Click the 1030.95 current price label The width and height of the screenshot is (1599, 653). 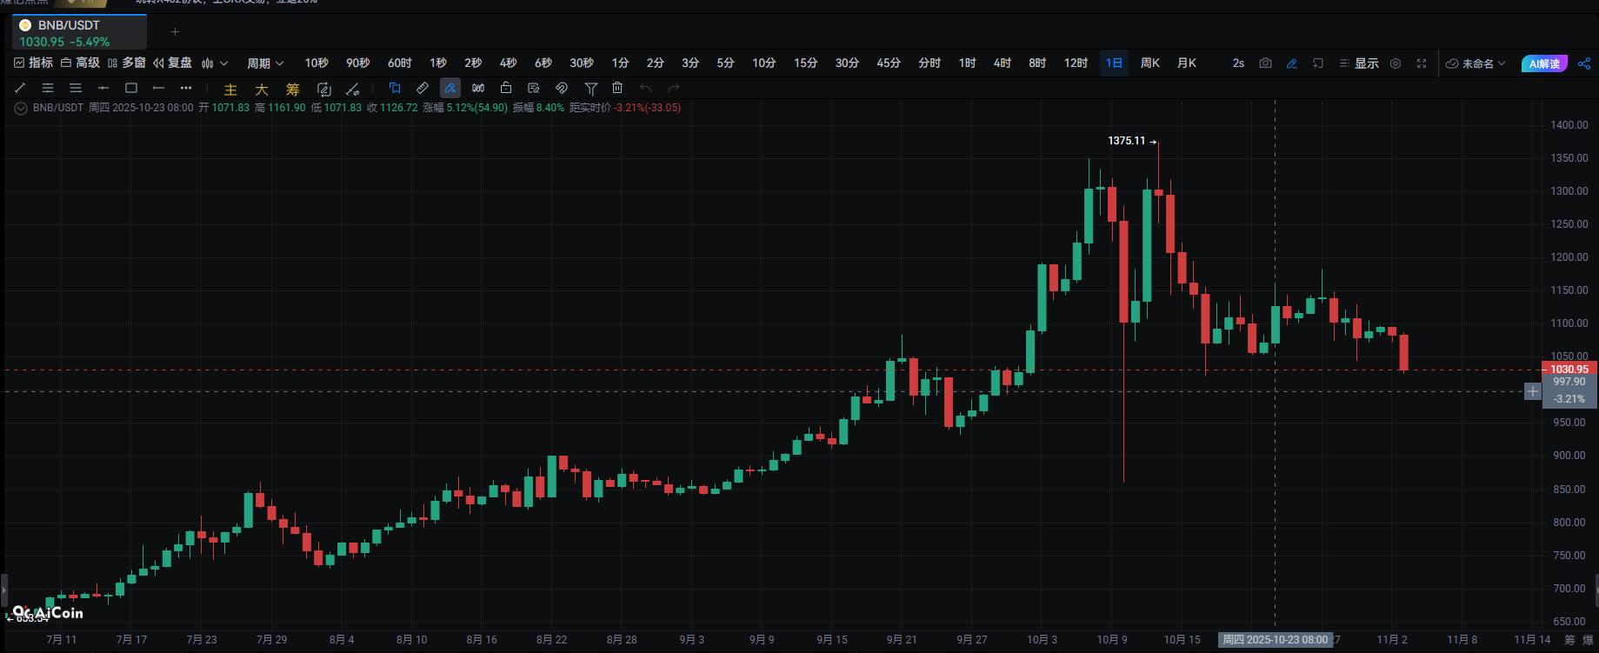coord(1569,370)
